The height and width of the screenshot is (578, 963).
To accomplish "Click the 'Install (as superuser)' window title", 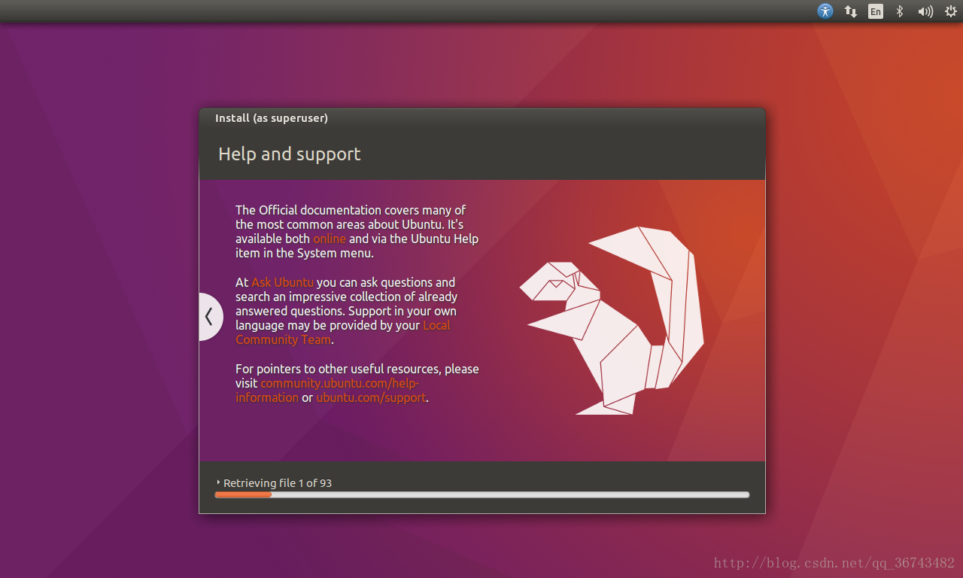I will tap(272, 118).
